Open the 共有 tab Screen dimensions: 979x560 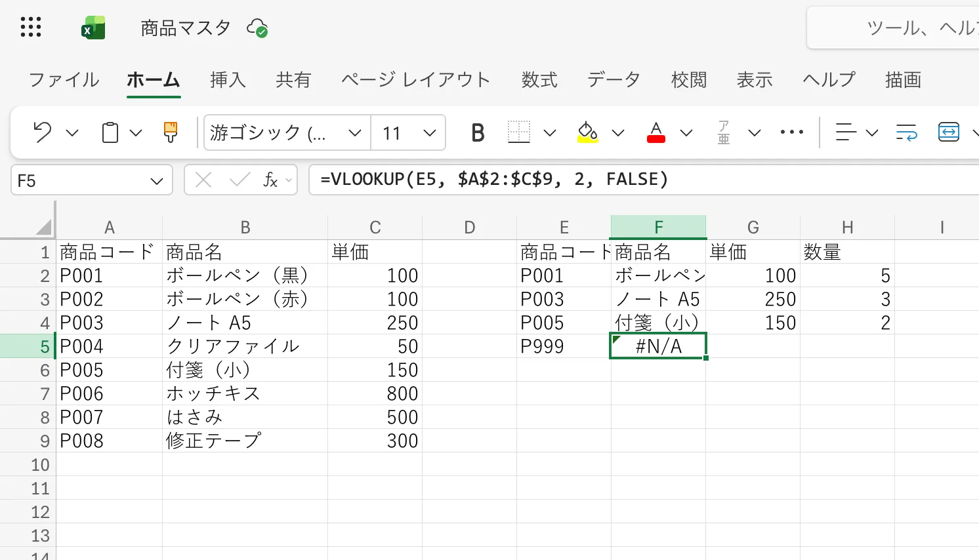[x=293, y=80]
